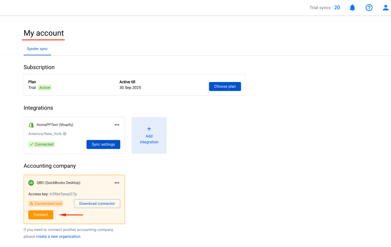Image resolution: width=391 pixels, height=247 pixels.
Task: Click the Active till label
Action: click(x=127, y=82)
